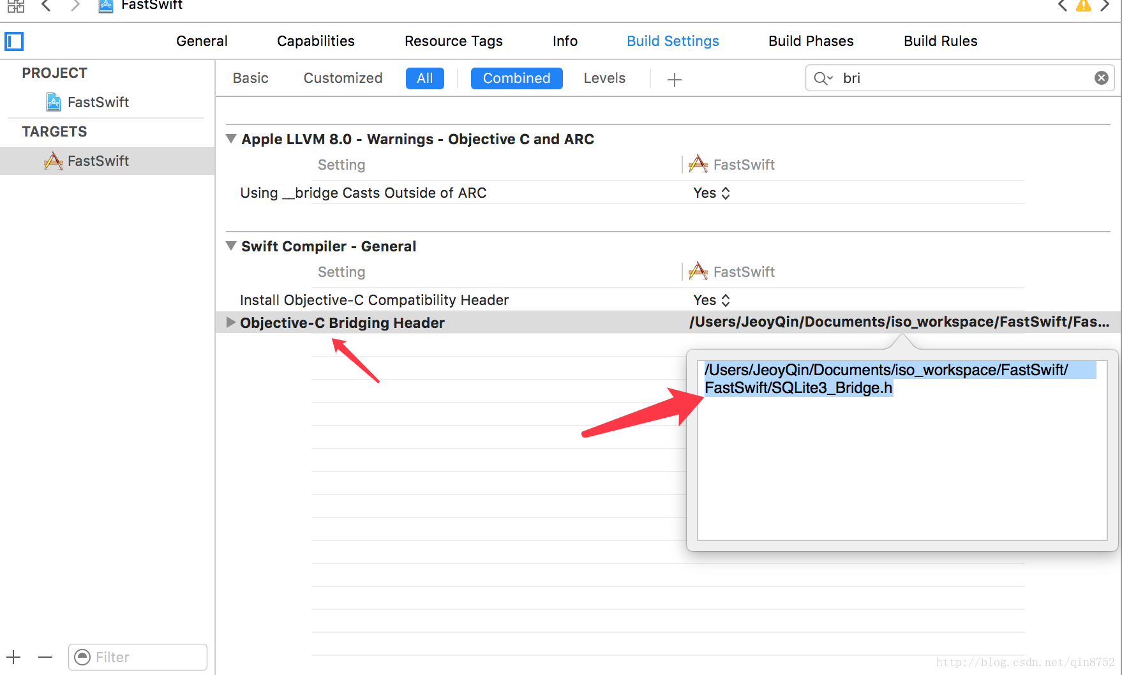
Task: Click the Install Objective-C Compatibility Header setting
Action: click(x=374, y=300)
